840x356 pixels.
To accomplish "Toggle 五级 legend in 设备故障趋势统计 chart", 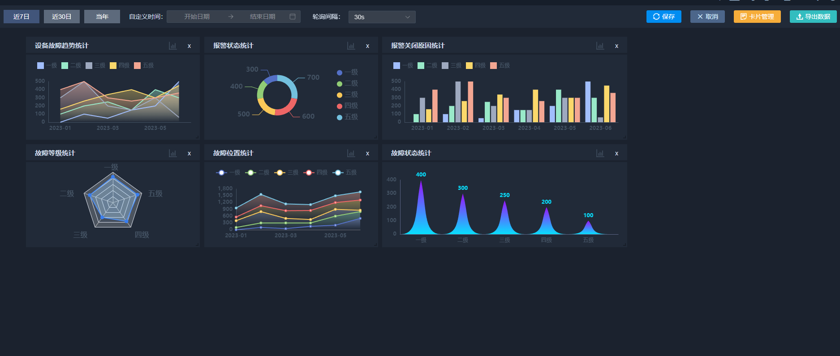I will click(144, 65).
